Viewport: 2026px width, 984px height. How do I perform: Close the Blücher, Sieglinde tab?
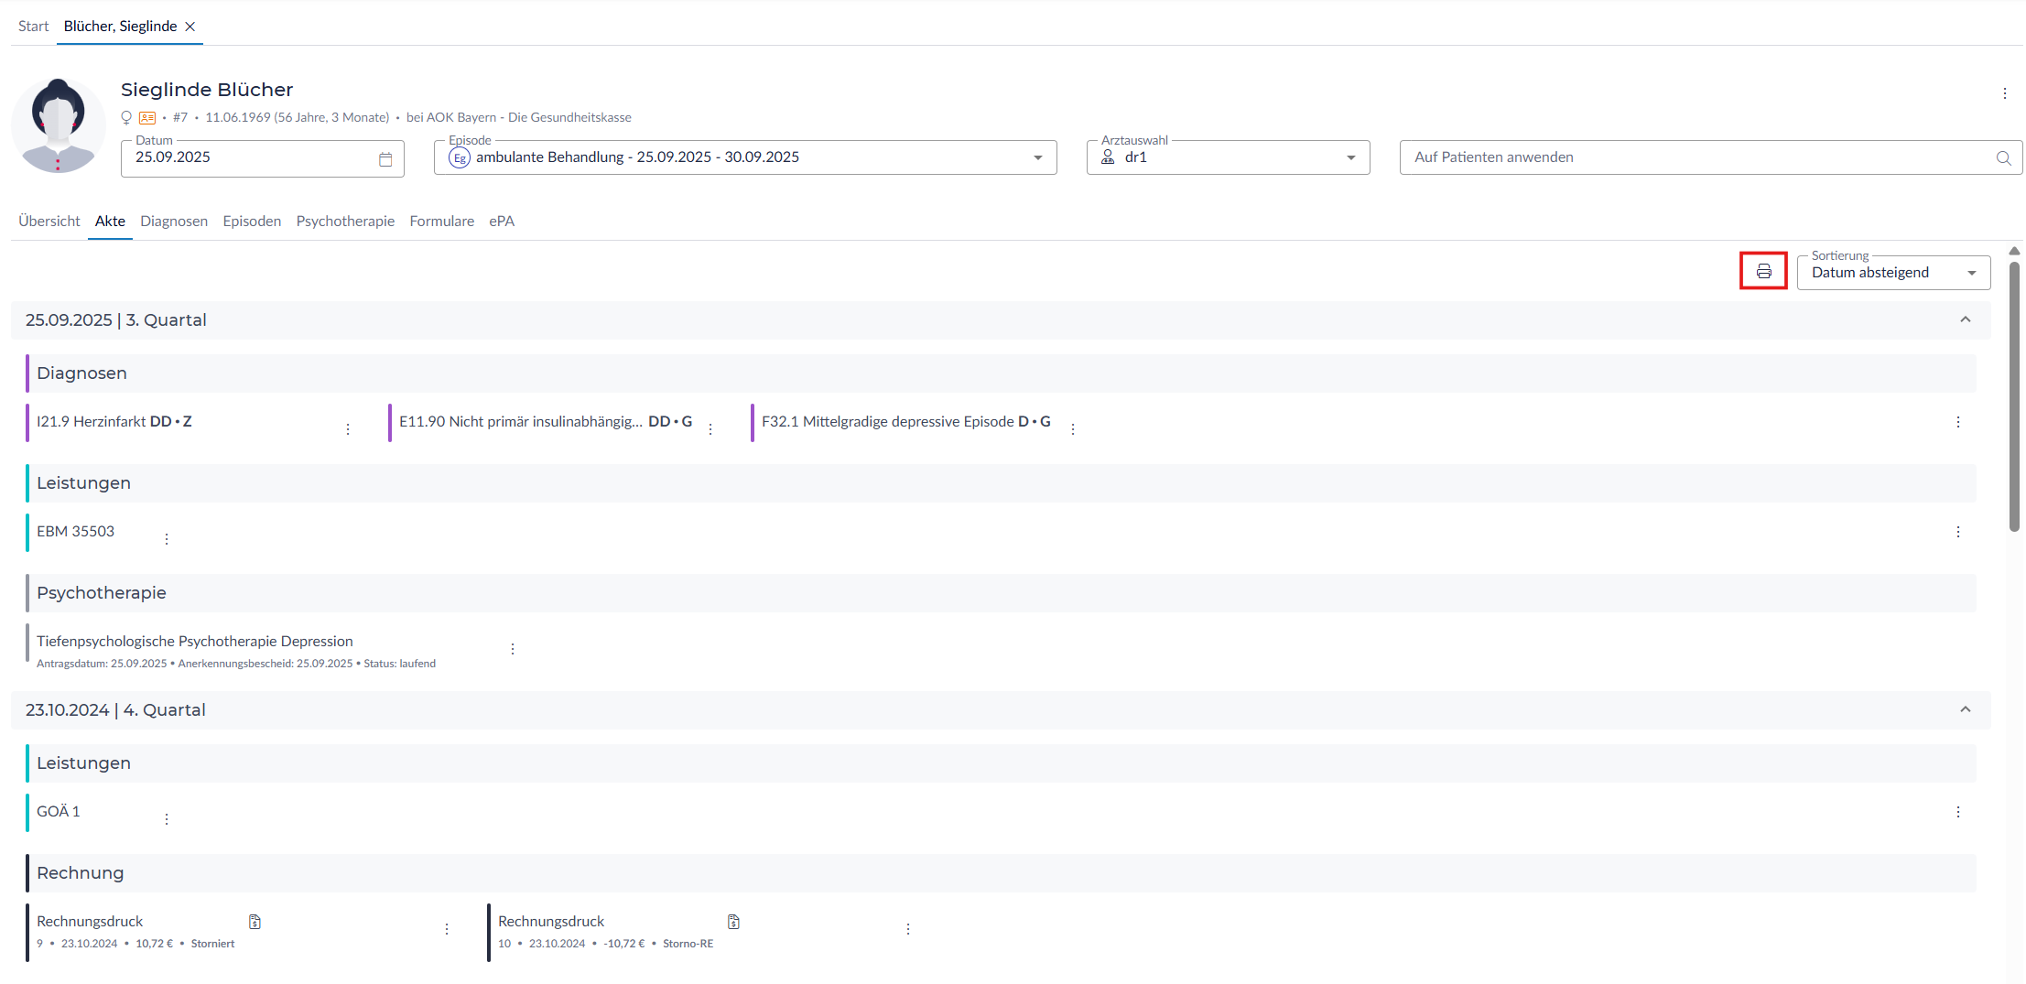point(190,27)
